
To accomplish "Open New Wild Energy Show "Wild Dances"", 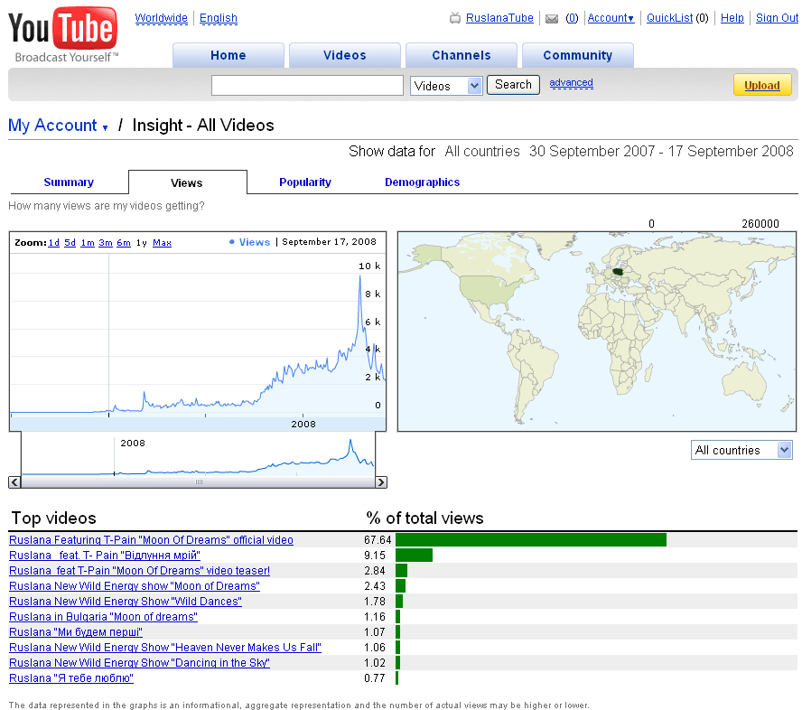I will point(126,602).
